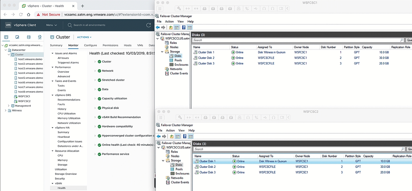Open a new browser tab
The height and width of the screenshot is (191, 412).
pos(83,6)
